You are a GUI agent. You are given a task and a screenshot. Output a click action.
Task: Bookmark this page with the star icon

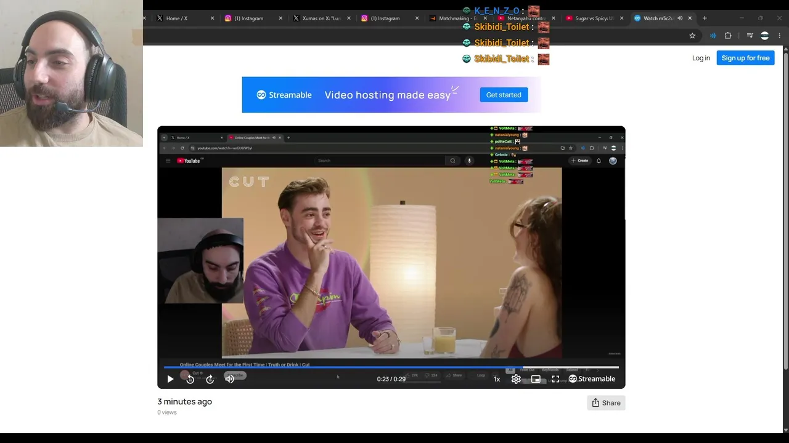pyautogui.click(x=692, y=36)
